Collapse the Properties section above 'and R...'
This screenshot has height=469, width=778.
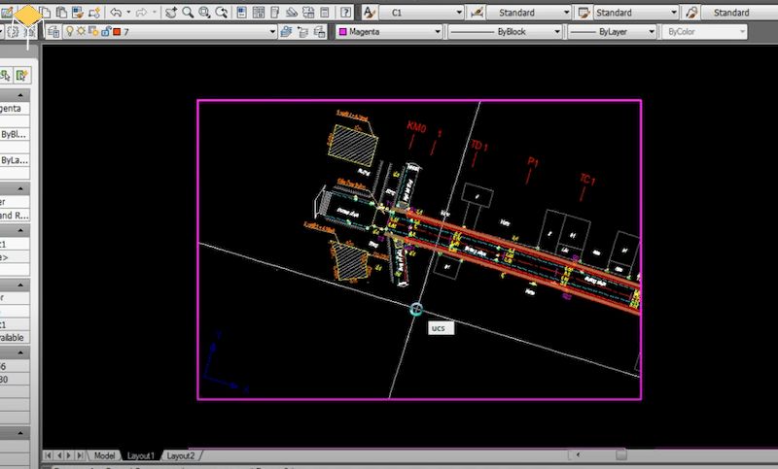(19, 188)
